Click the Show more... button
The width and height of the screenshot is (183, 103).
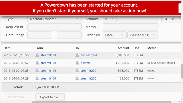(x=17, y=97)
